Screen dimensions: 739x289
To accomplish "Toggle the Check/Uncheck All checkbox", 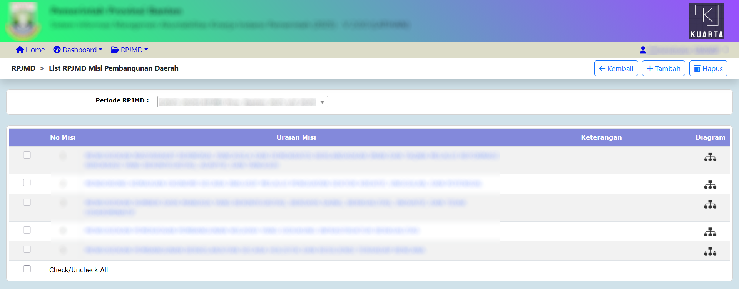I will click(27, 269).
